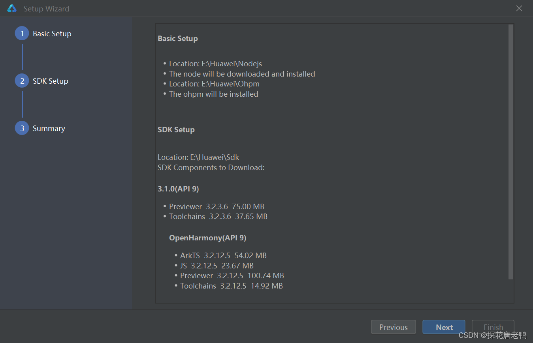Click 'Location: E:\Huawei\Nodejs' line

pos(215,64)
